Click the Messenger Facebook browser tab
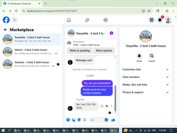Viewport: 177px width, 133px height. tap(22, 4)
